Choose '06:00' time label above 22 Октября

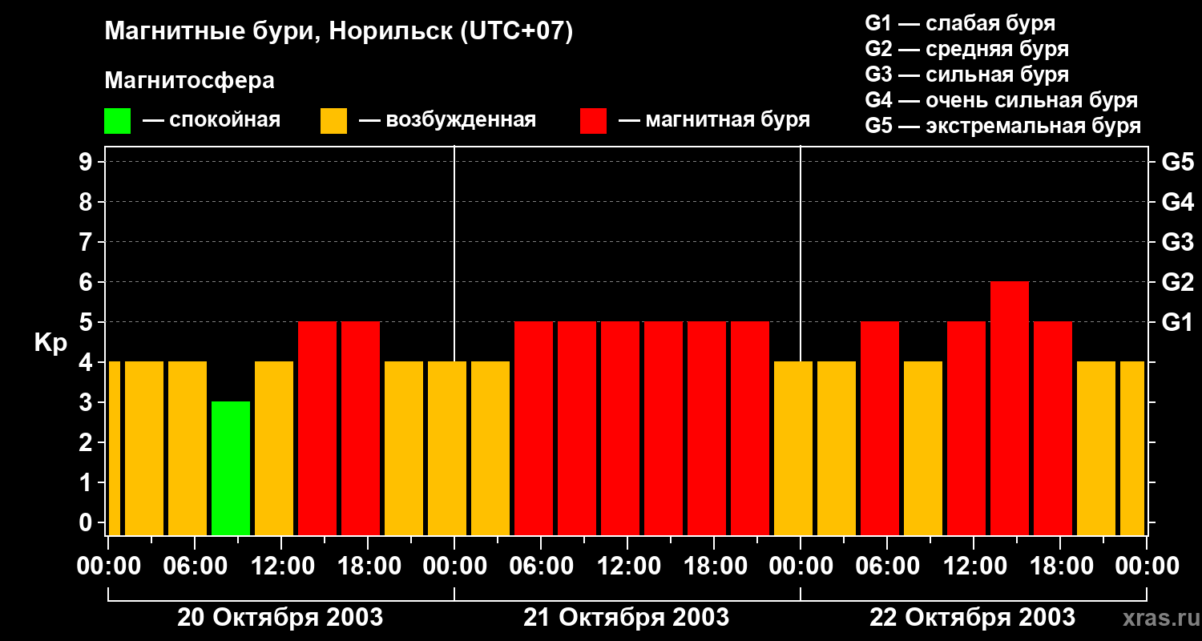pos(887,566)
